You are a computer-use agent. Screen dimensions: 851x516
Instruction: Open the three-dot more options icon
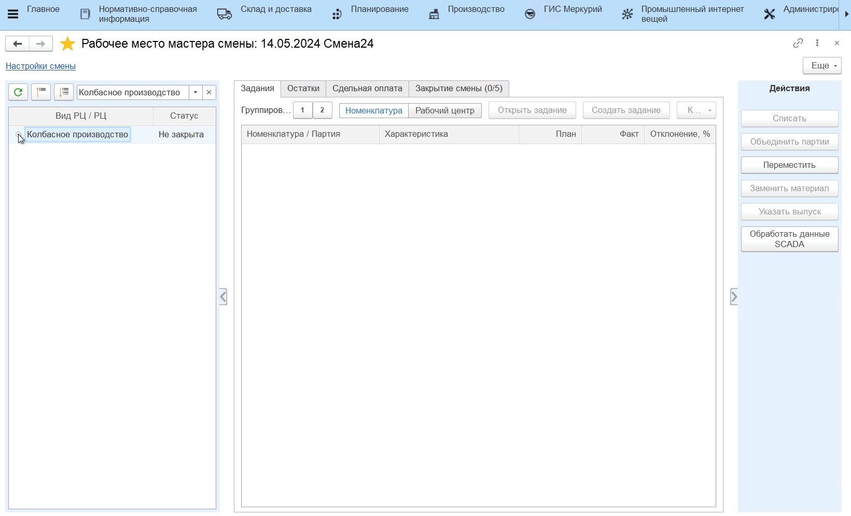tap(817, 44)
